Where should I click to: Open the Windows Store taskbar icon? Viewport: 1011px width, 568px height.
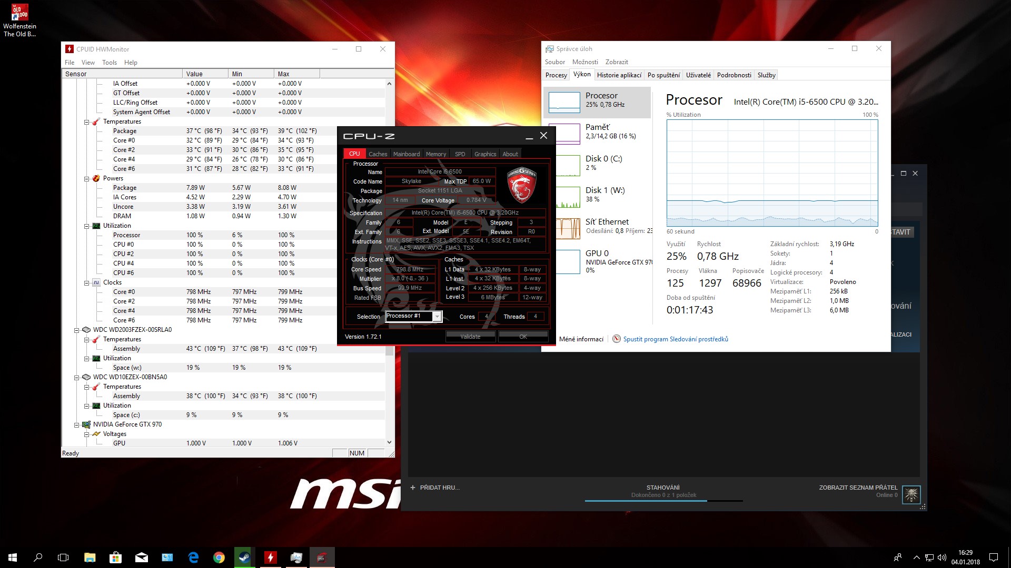(x=115, y=557)
